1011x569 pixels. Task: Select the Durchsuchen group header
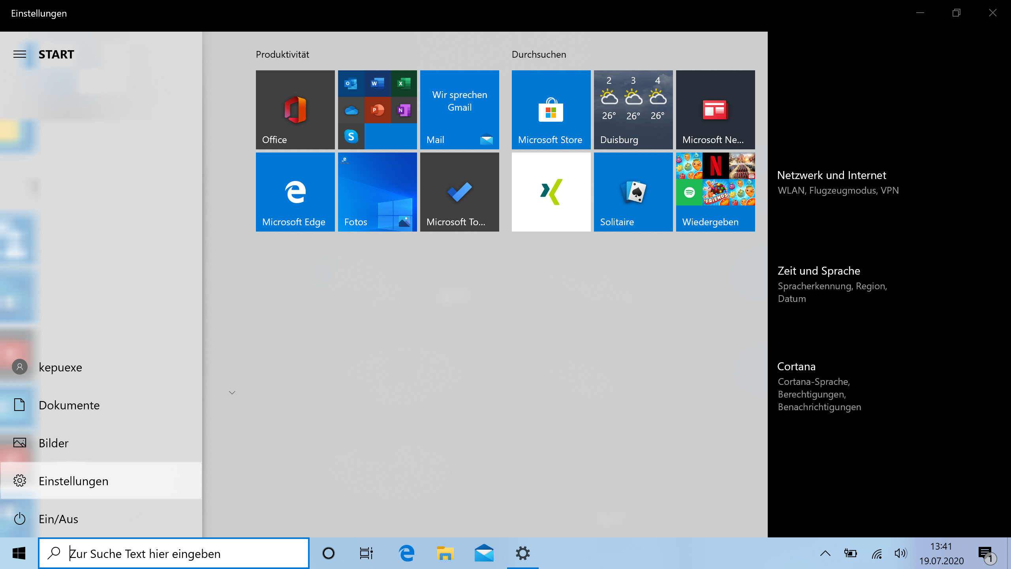pyautogui.click(x=539, y=55)
